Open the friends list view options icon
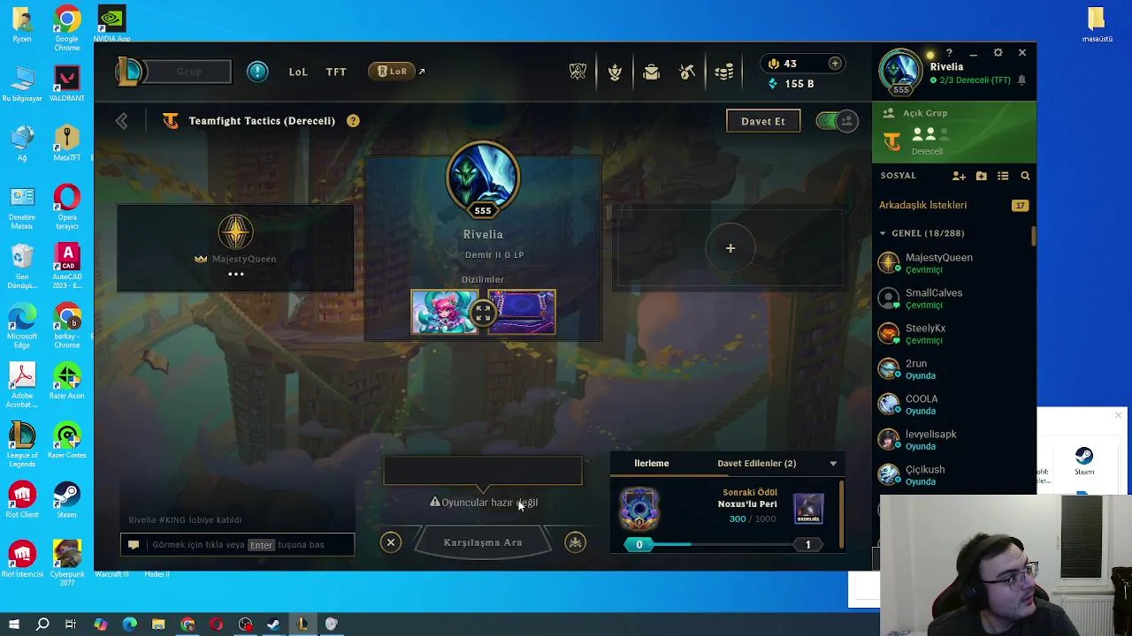The image size is (1132, 636). click(1003, 176)
